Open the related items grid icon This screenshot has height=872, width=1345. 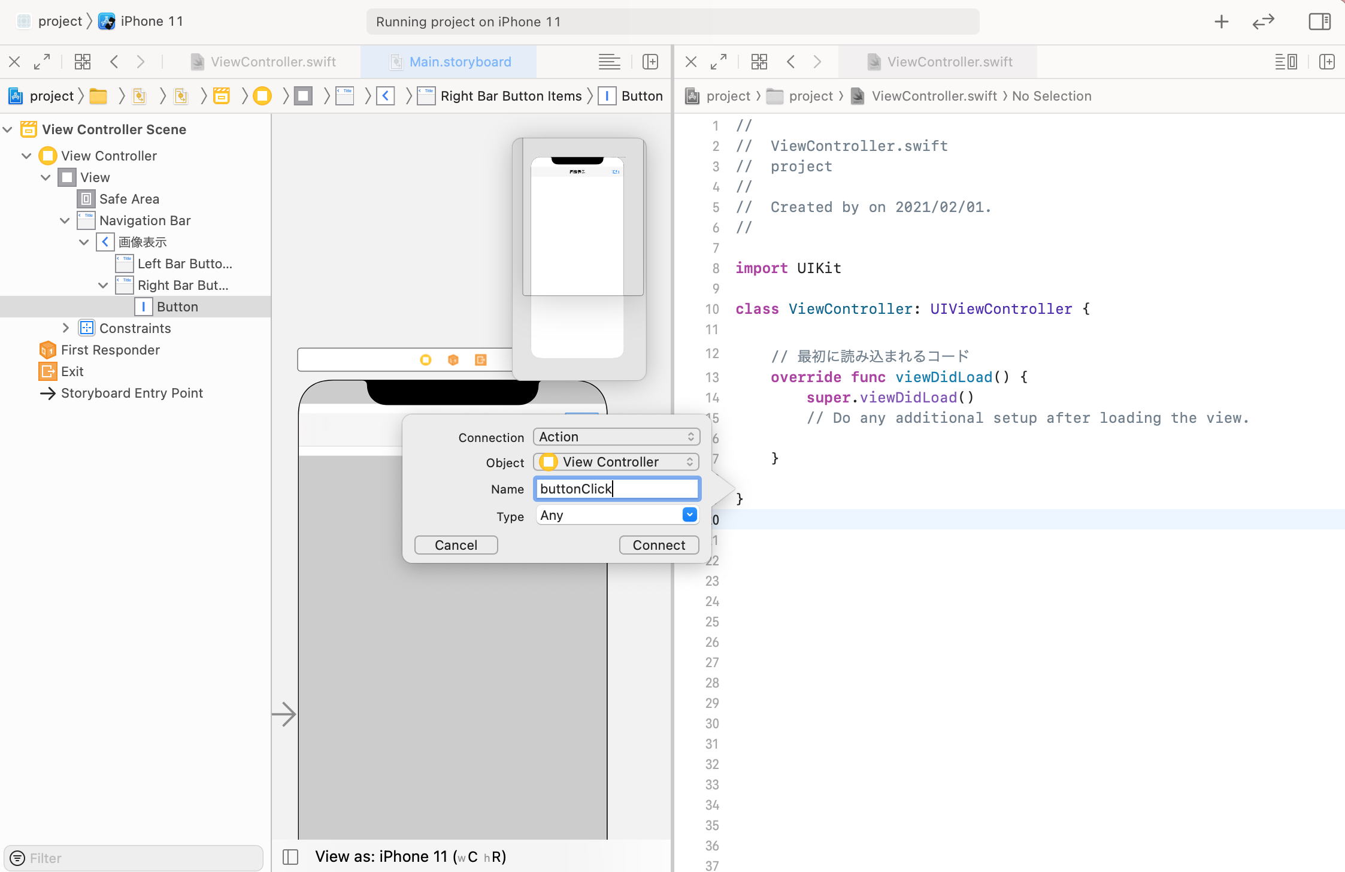[83, 62]
